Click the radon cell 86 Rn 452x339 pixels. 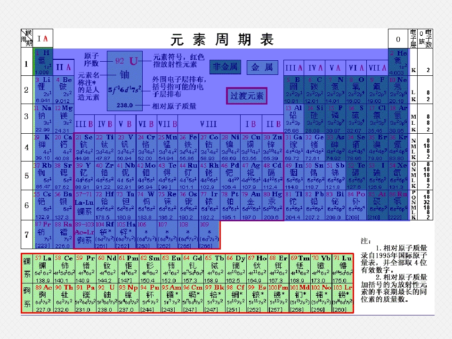click(x=398, y=205)
